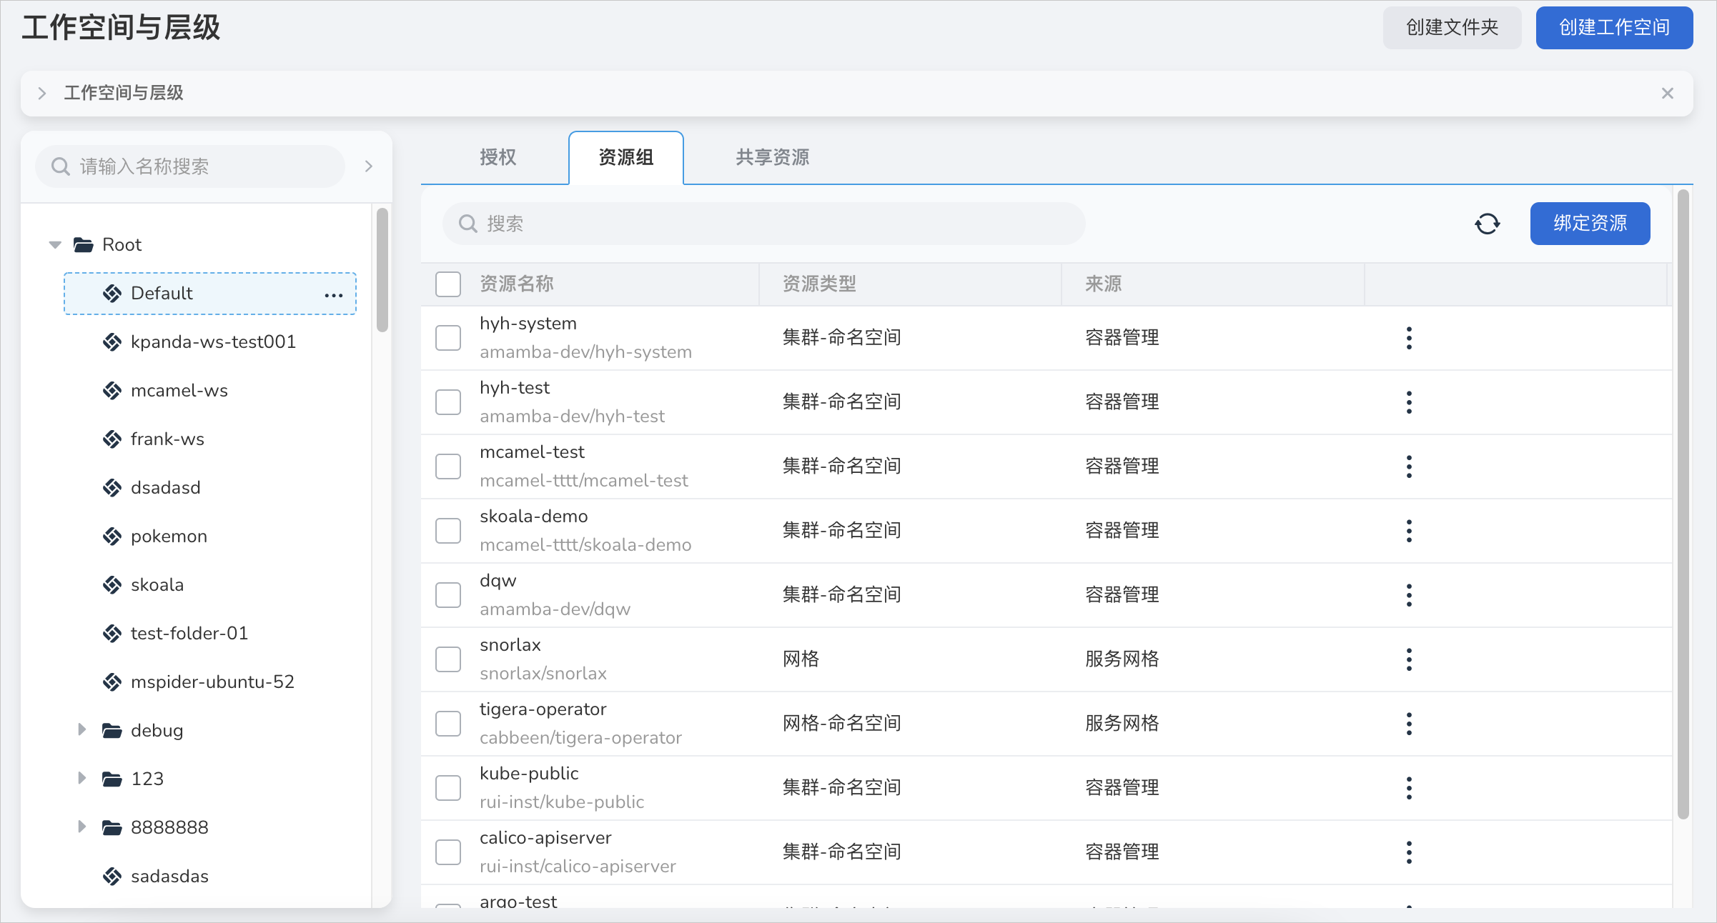The height and width of the screenshot is (923, 1717).
Task: Click the refresh icon beside 绑定资源
Action: pos(1488,224)
